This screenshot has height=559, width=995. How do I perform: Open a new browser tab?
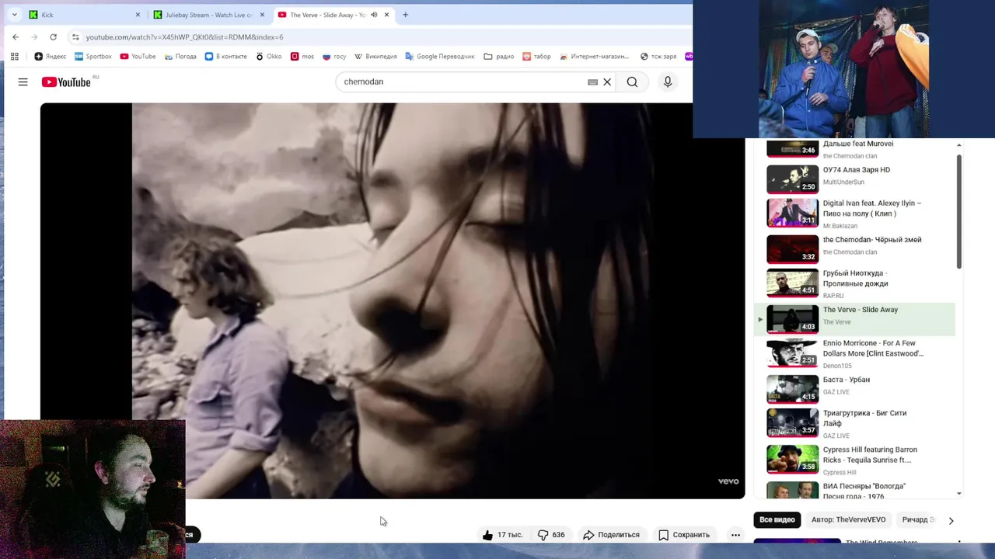[x=405, y=15]
